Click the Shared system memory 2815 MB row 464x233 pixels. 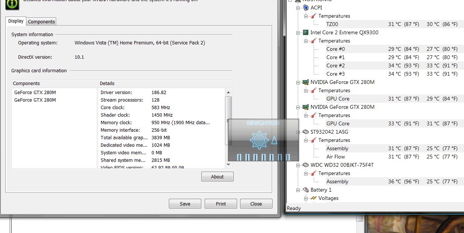(x=162, y=160)
